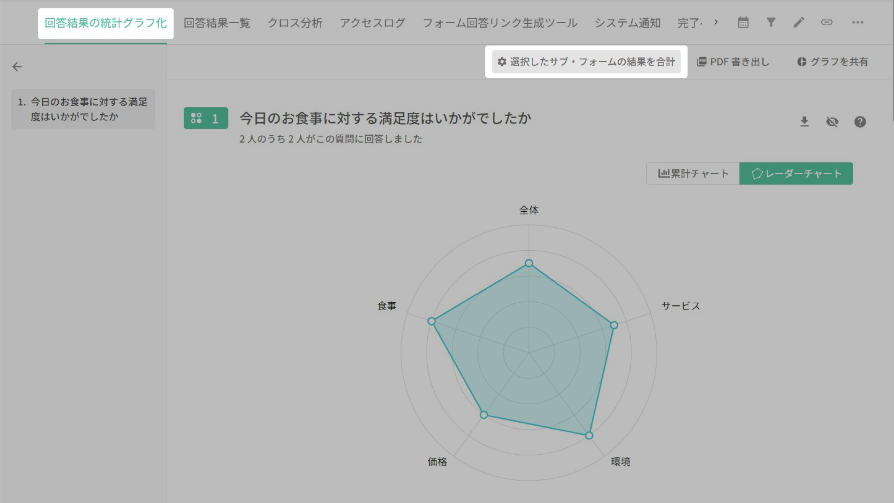The image size is (894, 503).
Task: Hide question 1 with the eye-slash icon
Action: [x=832, y=121]
